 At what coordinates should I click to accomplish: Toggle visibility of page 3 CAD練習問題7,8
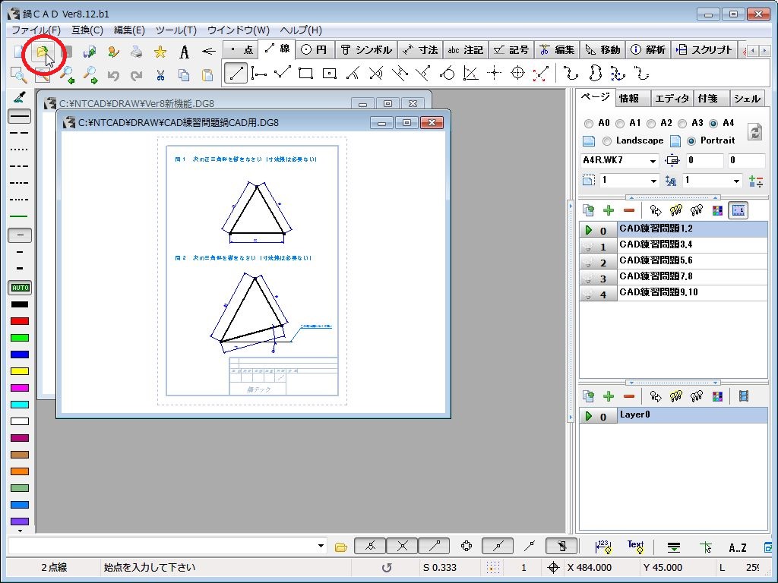click(x=588, y=278)
